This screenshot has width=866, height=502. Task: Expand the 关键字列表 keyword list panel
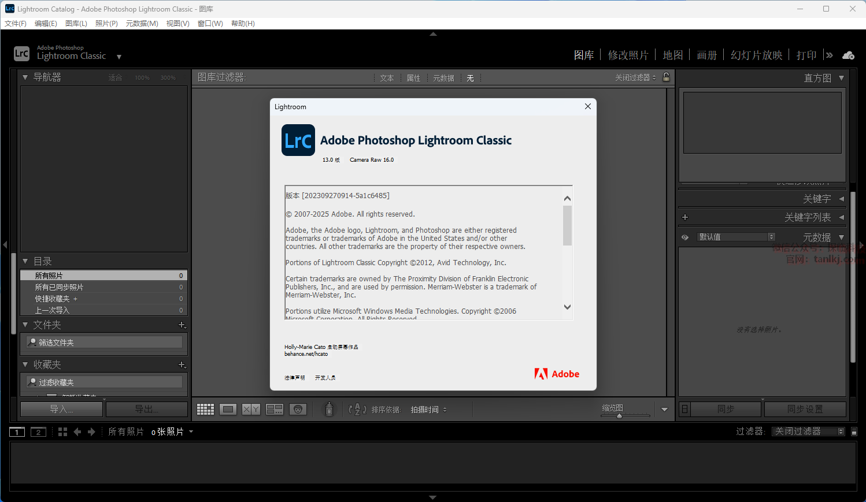tap(841, 217)
